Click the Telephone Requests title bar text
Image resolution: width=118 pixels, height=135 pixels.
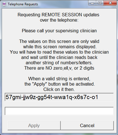click(x=23, y=4)
